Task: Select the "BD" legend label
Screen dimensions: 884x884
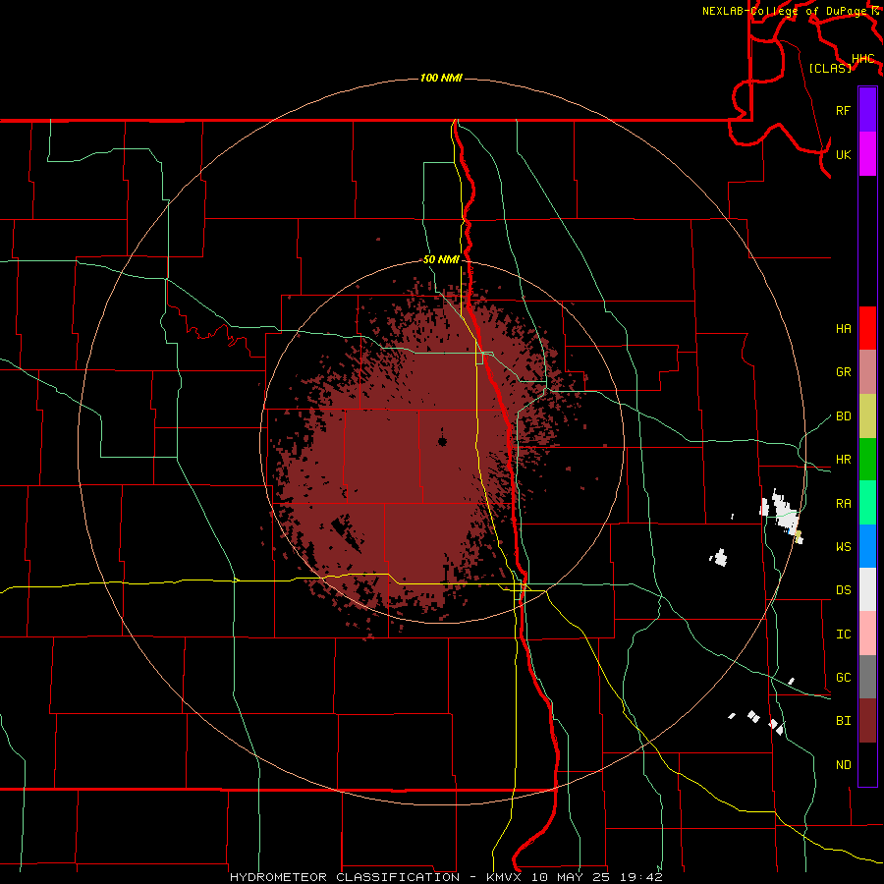Action: (843, 416)
